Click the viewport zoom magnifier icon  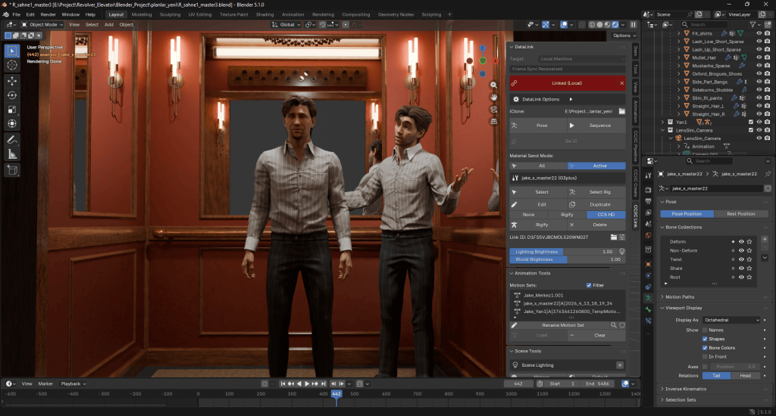click(x=493, y=85)
